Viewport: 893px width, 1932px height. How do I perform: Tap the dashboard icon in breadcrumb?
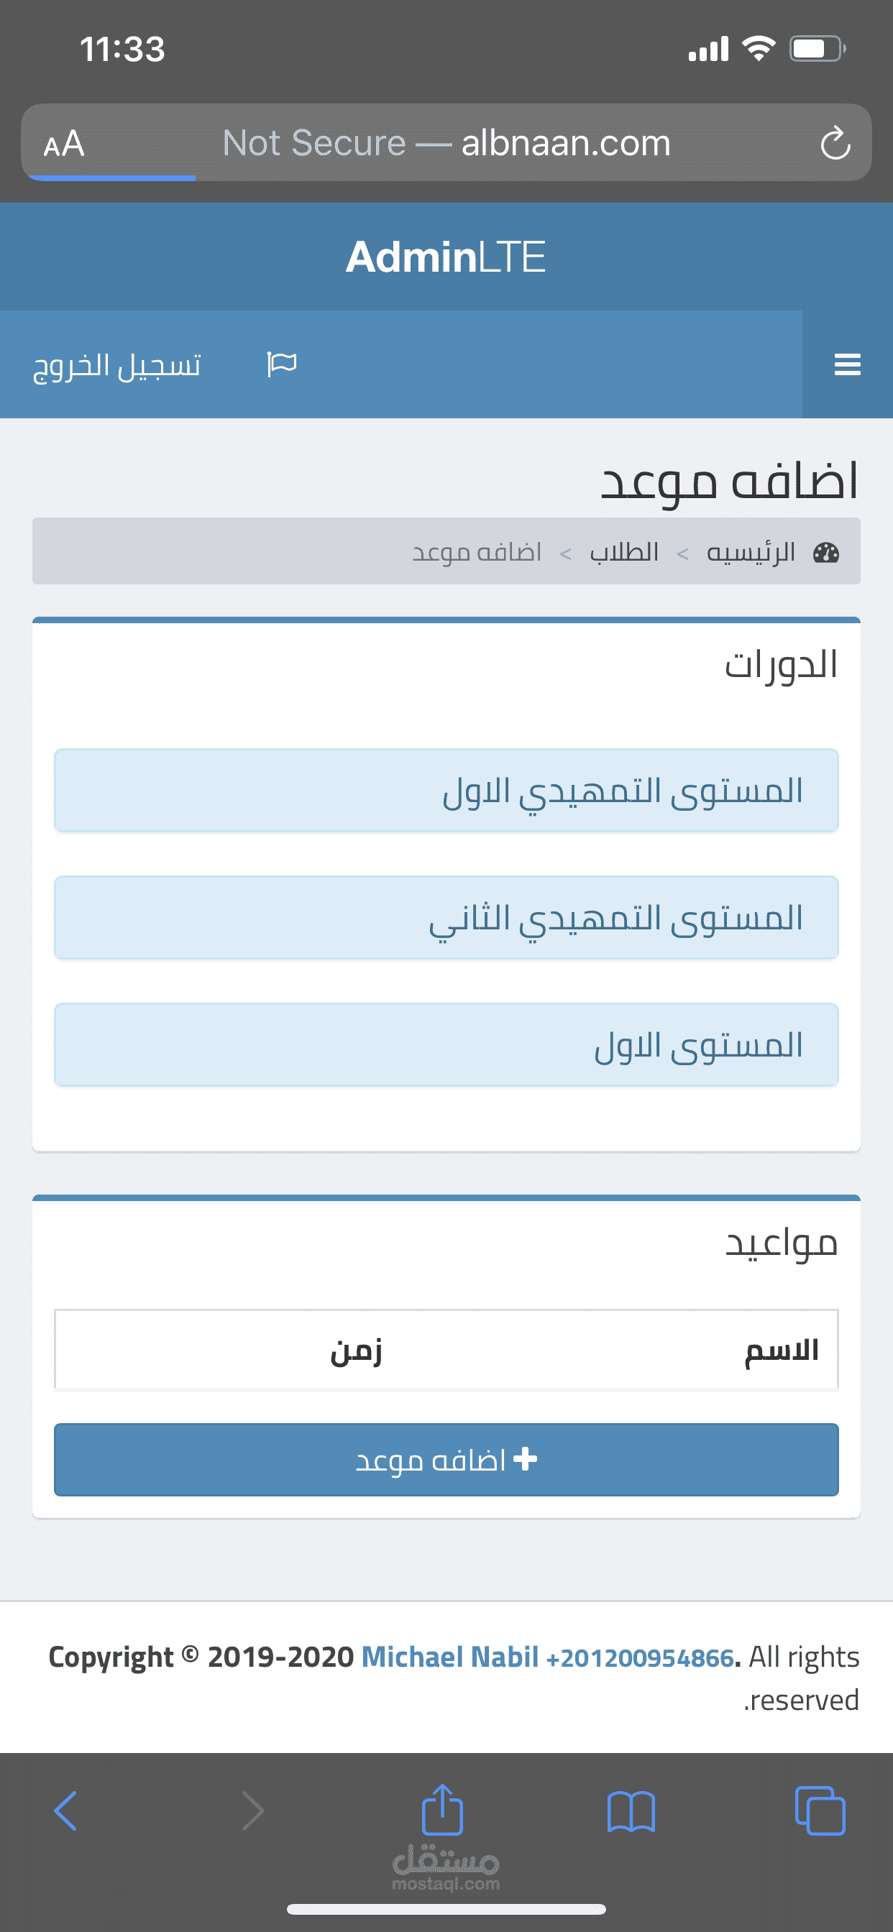tap(826, 553)
